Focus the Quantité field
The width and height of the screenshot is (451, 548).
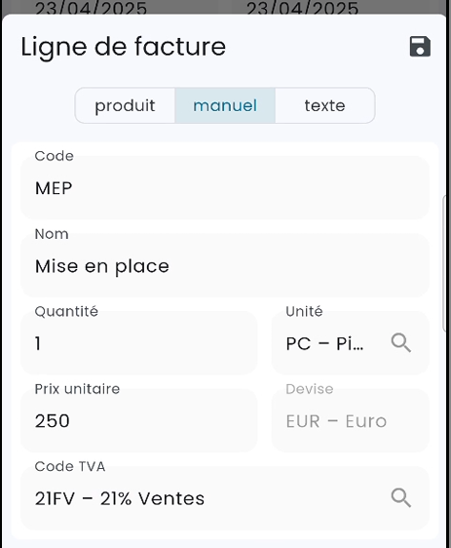139,343
